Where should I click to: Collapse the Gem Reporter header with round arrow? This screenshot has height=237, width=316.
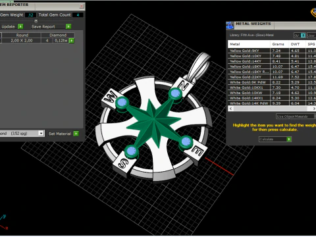(x=36, y=21)
